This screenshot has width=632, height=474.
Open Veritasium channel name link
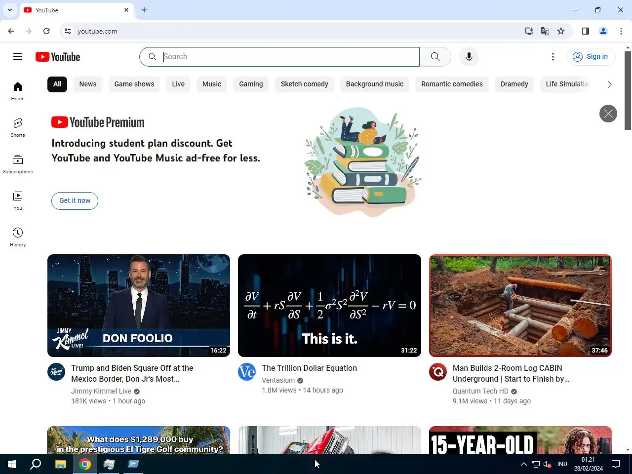(x=278, y=380)
